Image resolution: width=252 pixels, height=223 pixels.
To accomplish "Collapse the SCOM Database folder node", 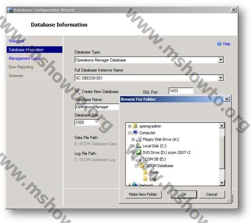I will coord(137,166).
